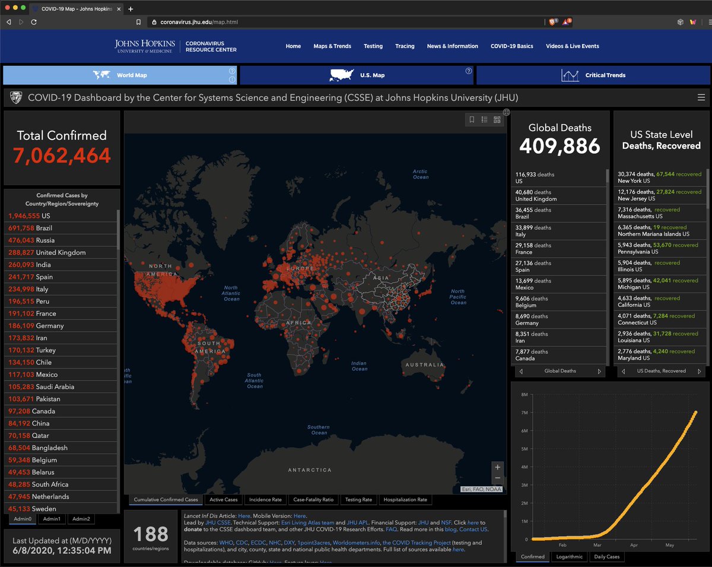Open the map bookmarks icon
The width and height of the screenshot is (712, 567).
tap(472, 119)
